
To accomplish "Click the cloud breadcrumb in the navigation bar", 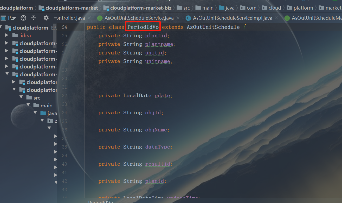I will pyautogui.click(x=272, y=8).
